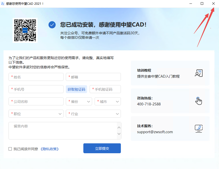The height and width of the screenshot is (169, 219).
Task: Open the 行业 industry dropdown
Action: [93, 114]
